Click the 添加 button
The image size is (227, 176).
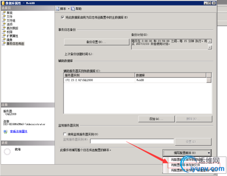coord(156,119)
